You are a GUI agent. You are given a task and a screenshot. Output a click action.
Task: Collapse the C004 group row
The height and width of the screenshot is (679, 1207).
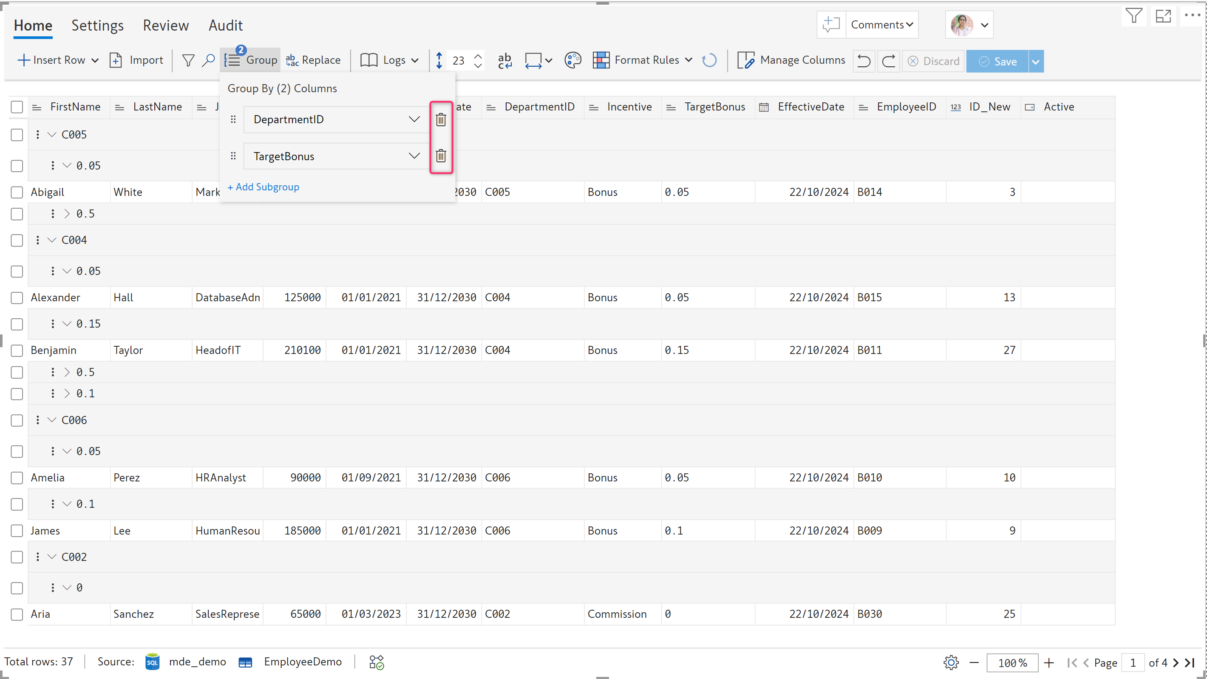click(52, 240)
